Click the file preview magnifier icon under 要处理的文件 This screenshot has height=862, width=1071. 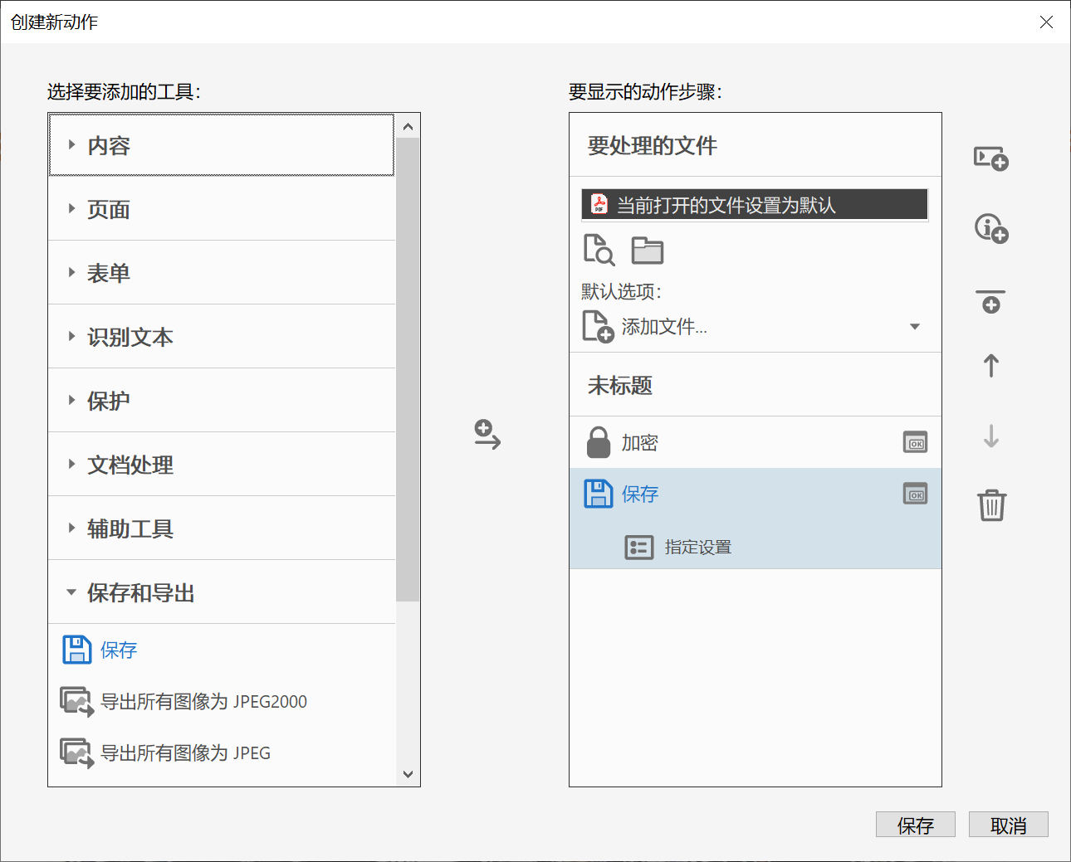599,250
